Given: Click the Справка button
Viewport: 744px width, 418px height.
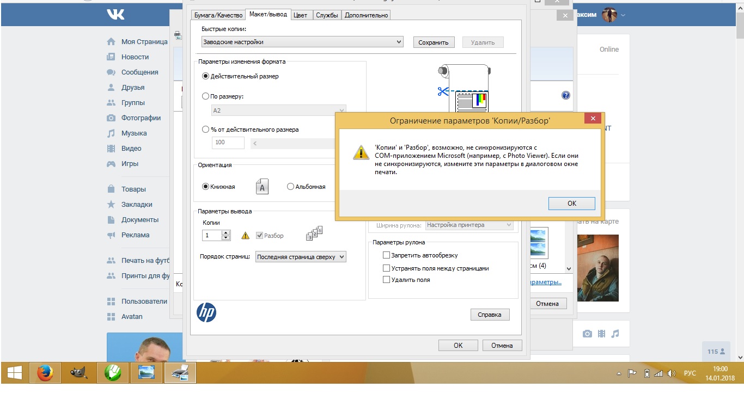Looking at the screenshot, I should tap(490, 315).
